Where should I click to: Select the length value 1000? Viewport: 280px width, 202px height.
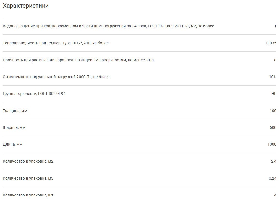click(272, 144)
